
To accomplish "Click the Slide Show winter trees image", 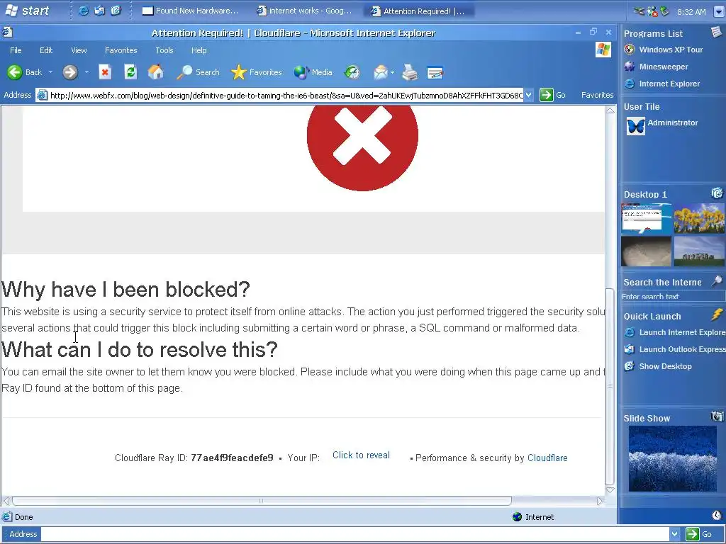I will coord(672,459).
